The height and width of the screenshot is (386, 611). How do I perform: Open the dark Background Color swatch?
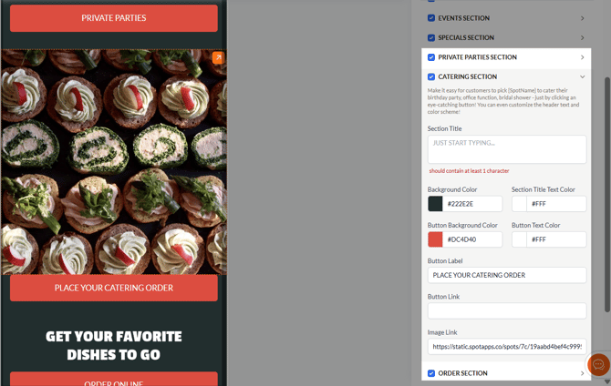click(x=435, y=204)
